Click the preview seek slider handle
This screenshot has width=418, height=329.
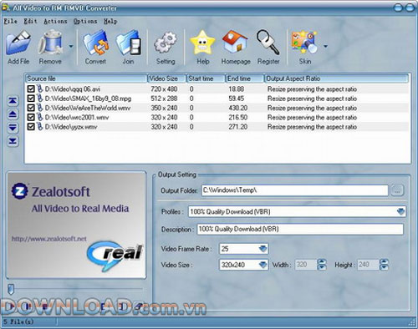point(11,289)
